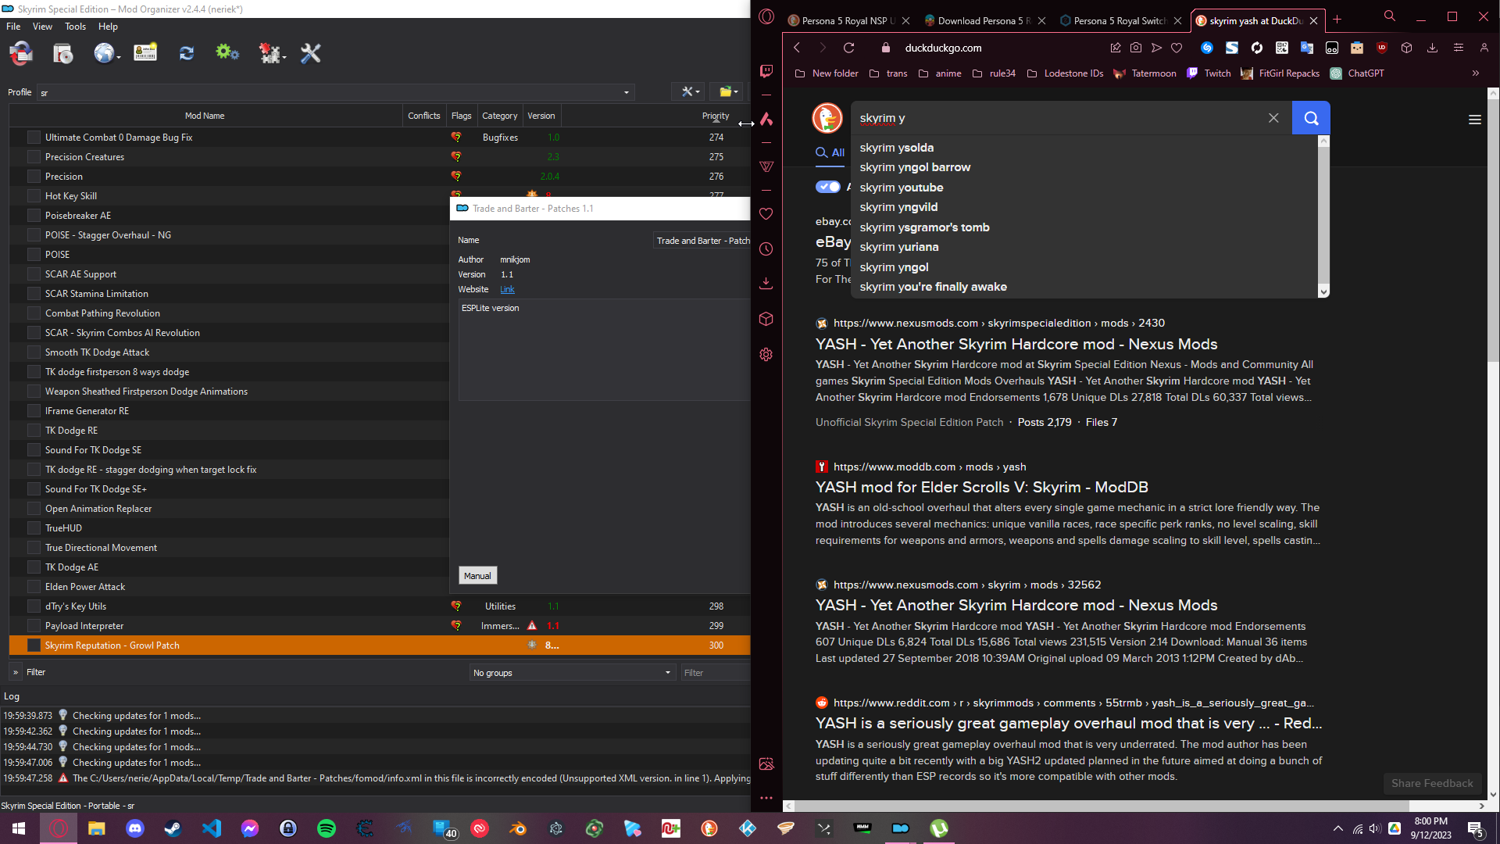Screen dimensions: 1500x844
Task: Enable the Poisebreaker AE checkbox
Action: (x=34, y=216)
